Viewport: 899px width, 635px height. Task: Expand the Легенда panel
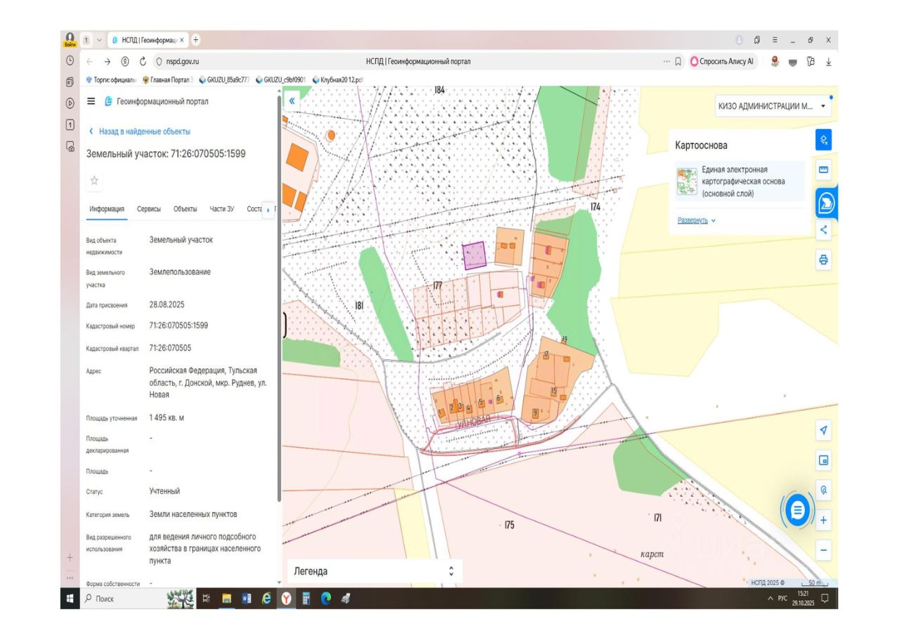pos(451,571)
